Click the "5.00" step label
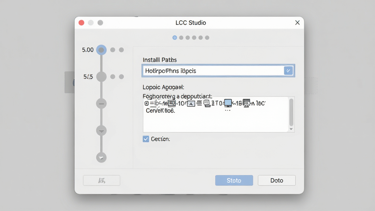This screenshot has width=375, height=211. click(x=88, y=50)
